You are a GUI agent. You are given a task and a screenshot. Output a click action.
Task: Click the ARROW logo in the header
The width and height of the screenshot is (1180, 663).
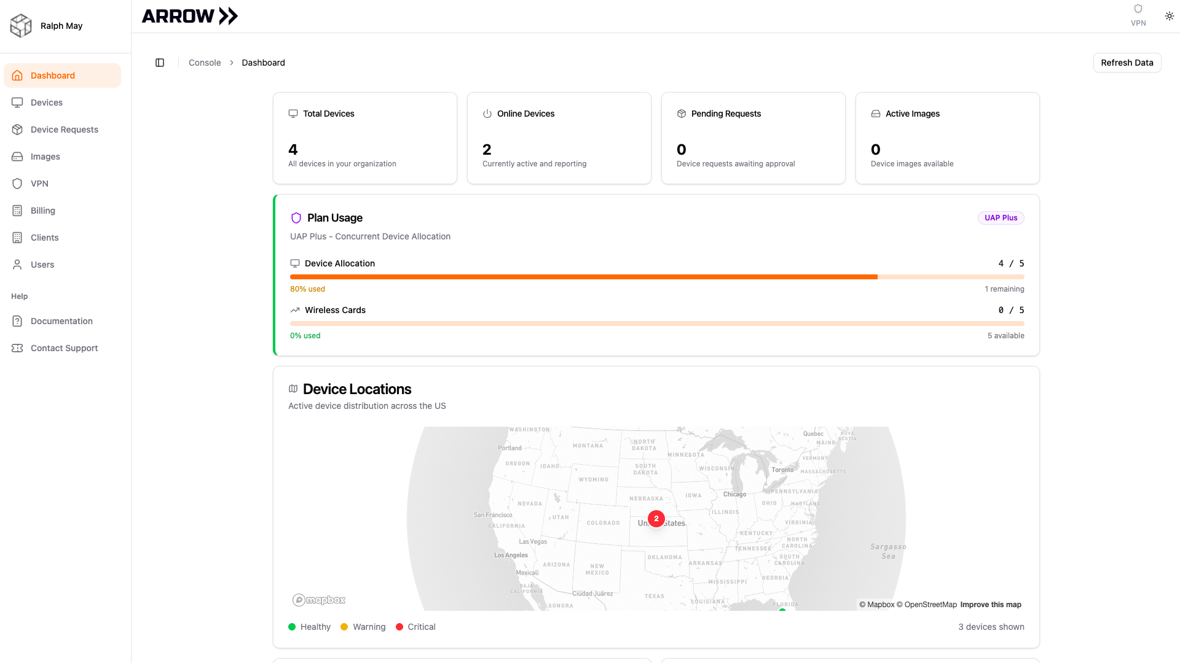189,16
